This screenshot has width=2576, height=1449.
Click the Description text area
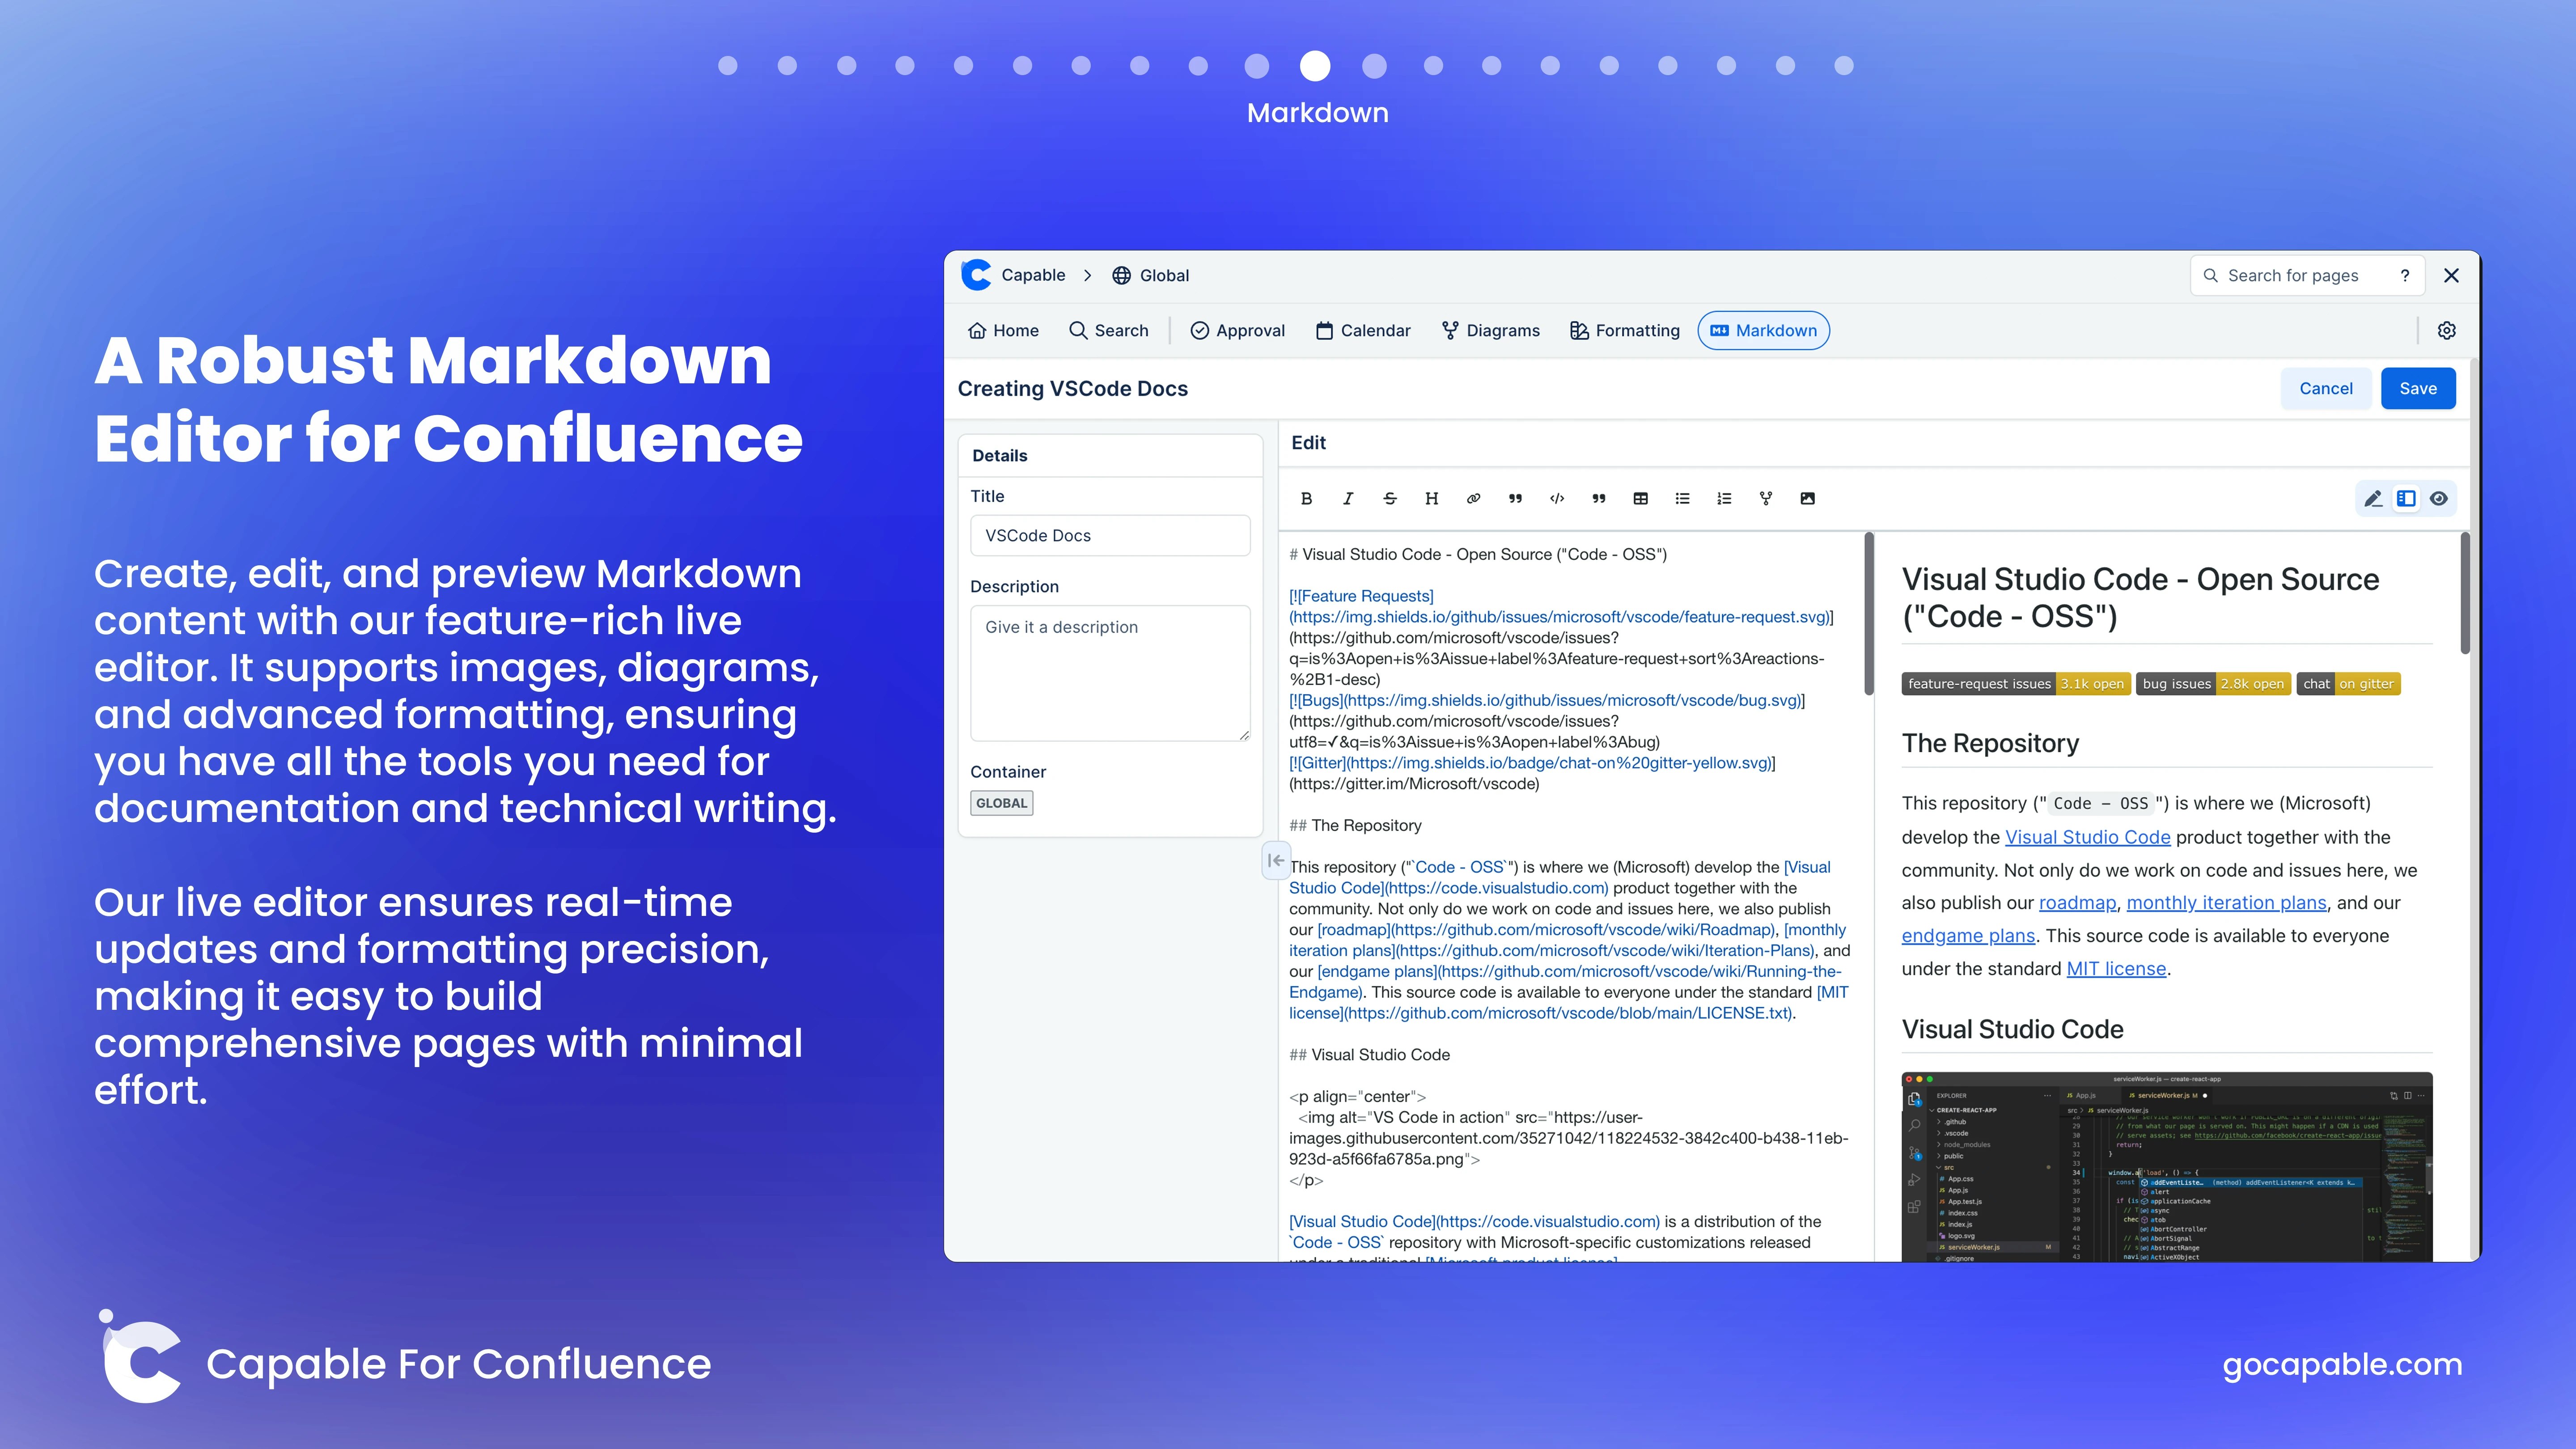click(x=1110, y=673)
